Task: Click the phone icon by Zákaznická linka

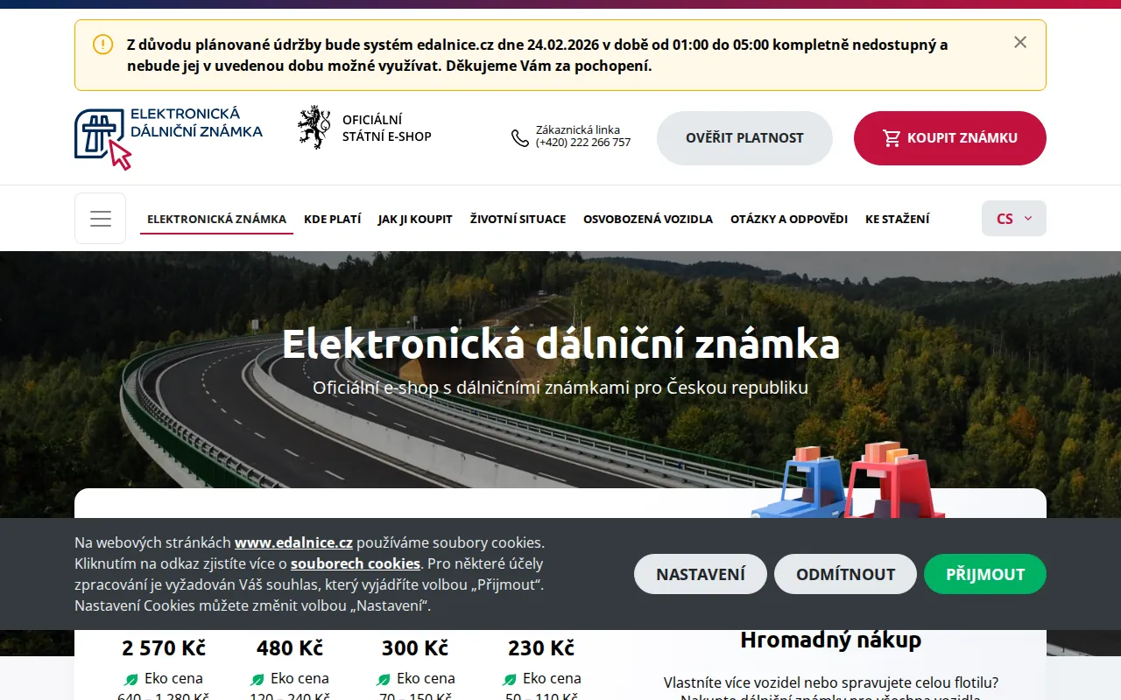Action: coord(520,138)
